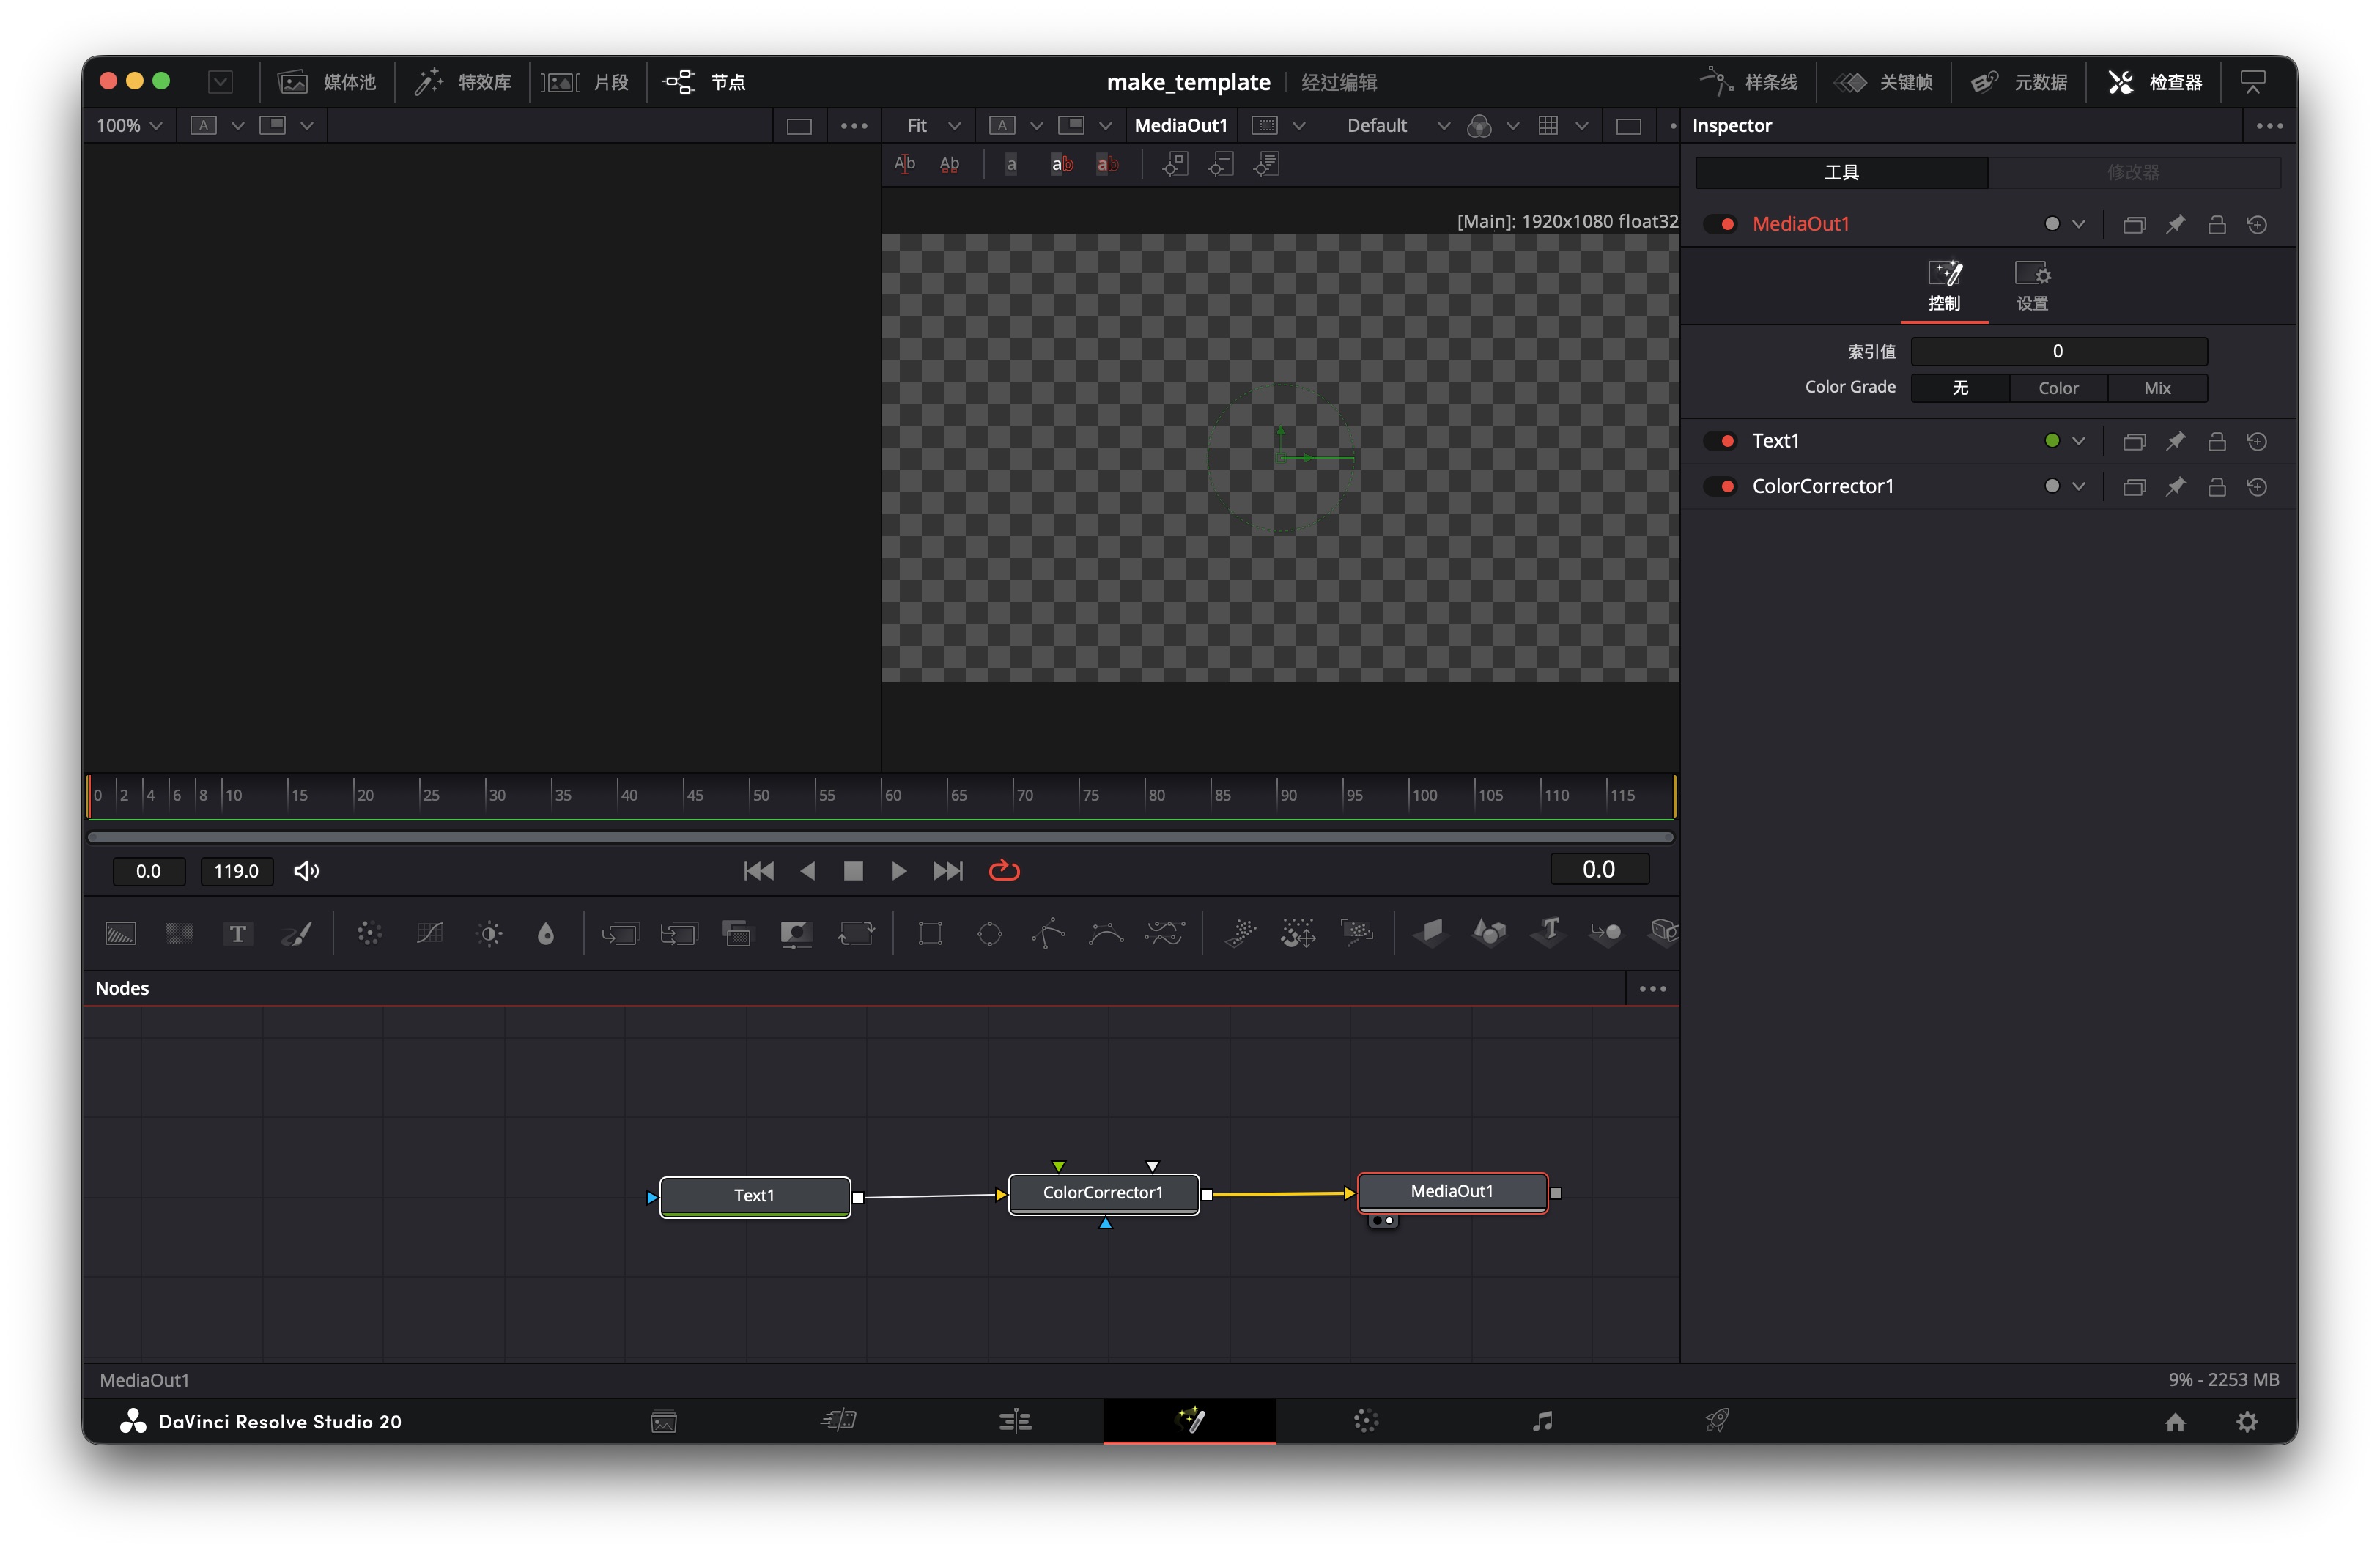Image resolution: width=2380 pixels, height=1553 pixels.
Task: Toggle loop playback button
Action: (x=1004, y=871)
